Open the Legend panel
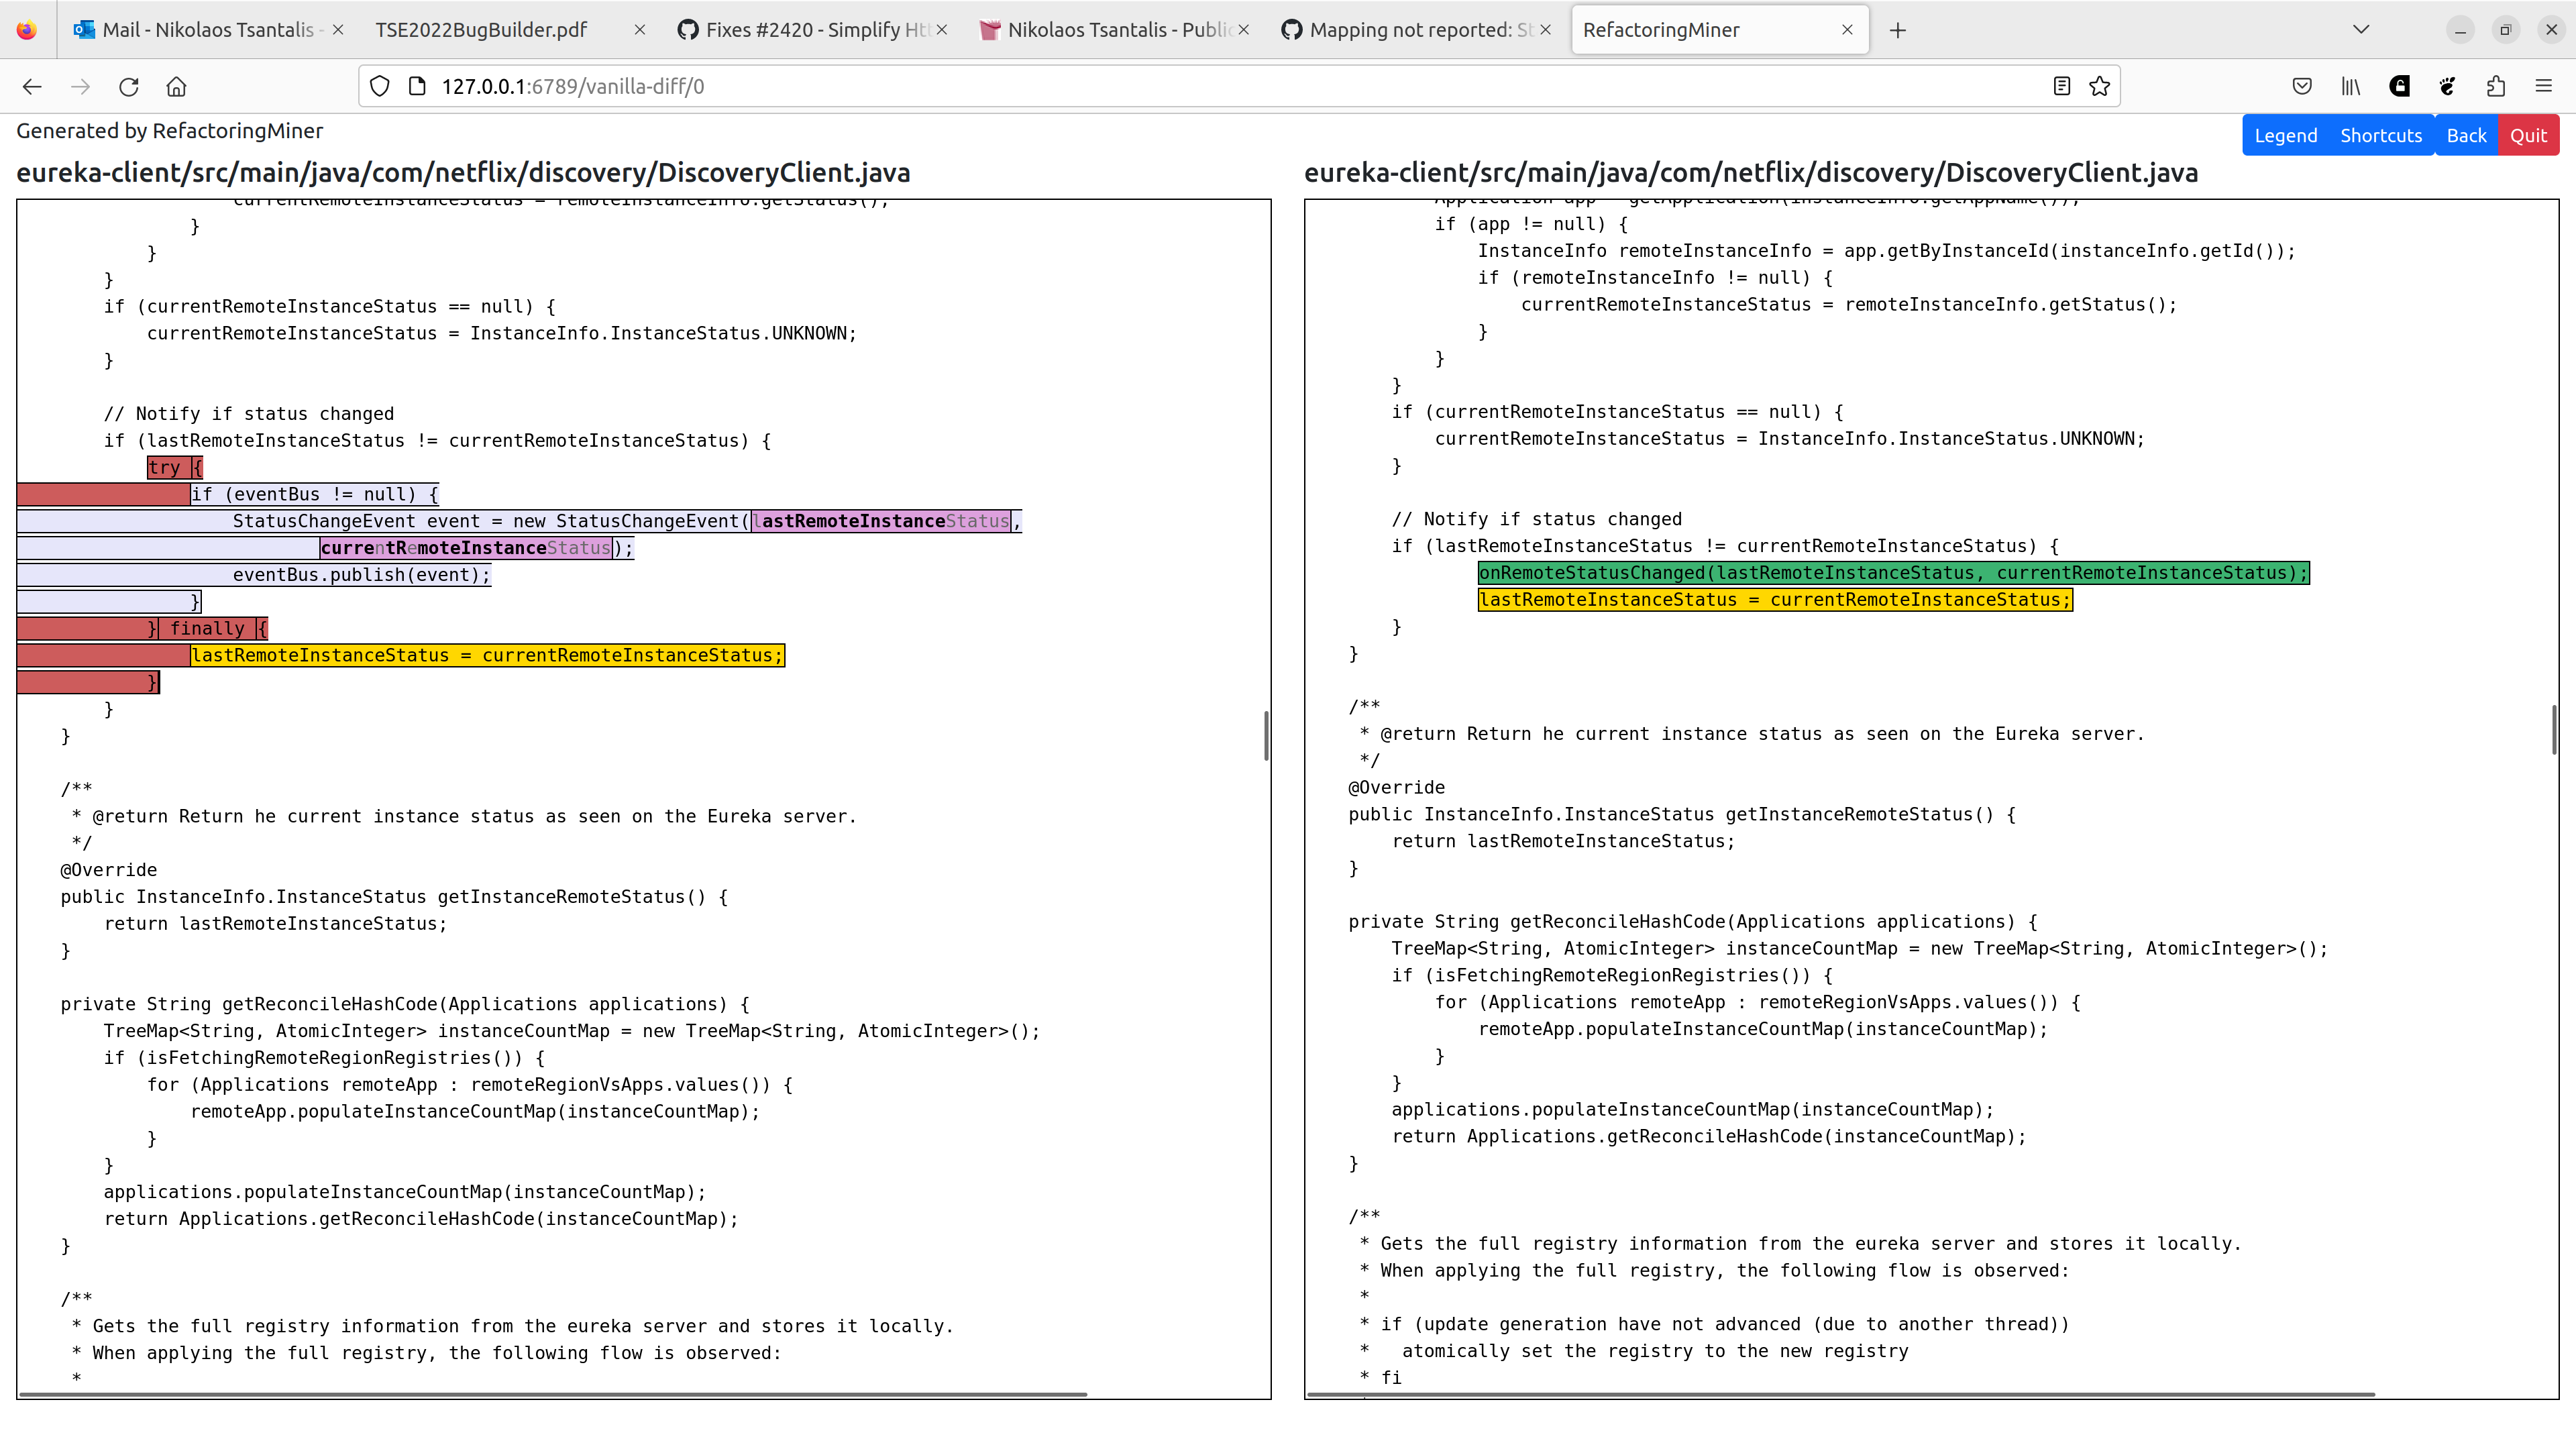 pyautogui.click(x=2286, y=134)
